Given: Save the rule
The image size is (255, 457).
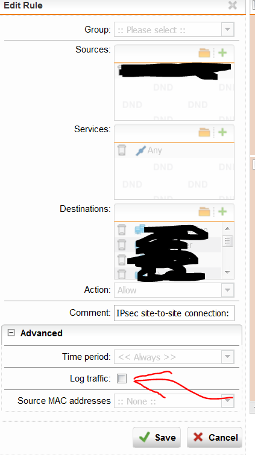Looking at the screenshot, I should [x=157, y=438].
